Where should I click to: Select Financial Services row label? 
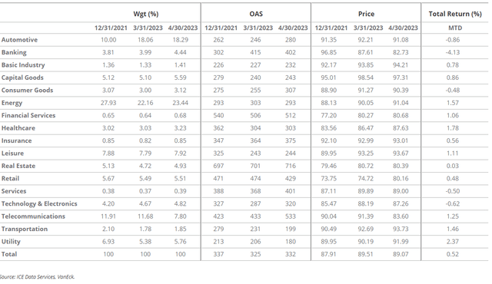click(x=28, y=115)
